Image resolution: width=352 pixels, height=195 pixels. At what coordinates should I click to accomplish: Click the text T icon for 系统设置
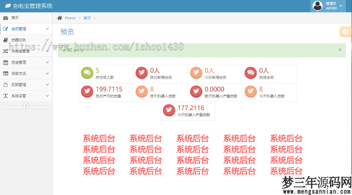(x=5, y=96)
